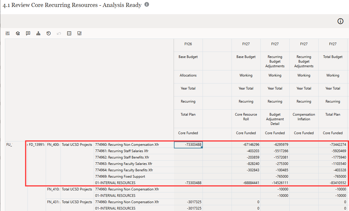Click cell value -14526111
349x211 pixels.
coord(275,183)
